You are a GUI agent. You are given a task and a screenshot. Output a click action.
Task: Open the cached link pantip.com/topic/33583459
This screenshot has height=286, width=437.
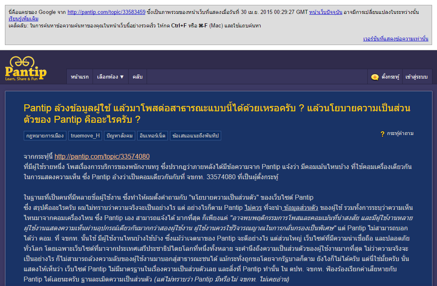click(106, 12)
